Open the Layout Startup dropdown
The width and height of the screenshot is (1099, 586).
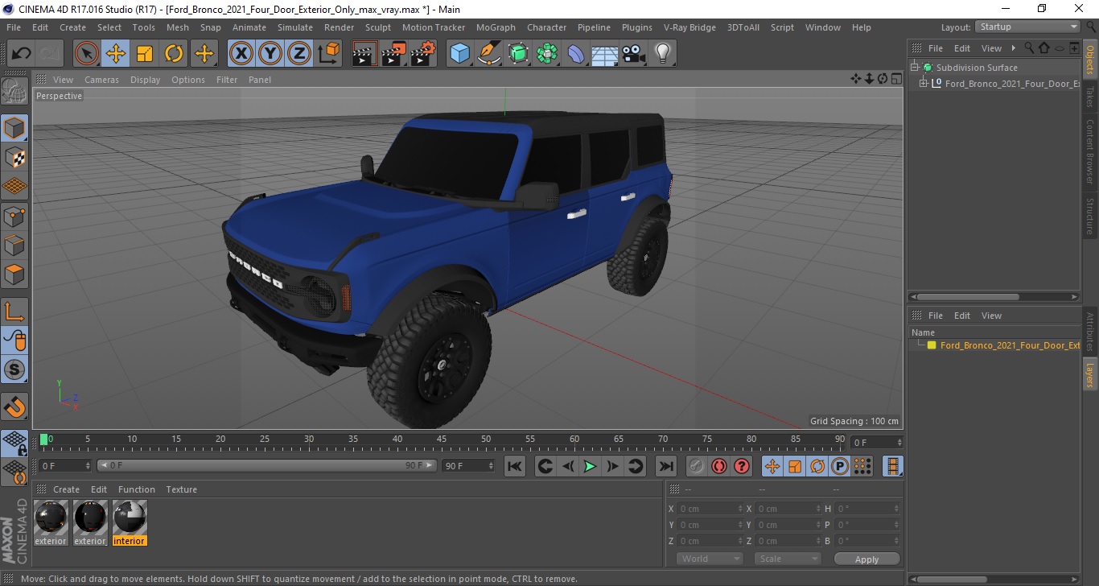1027,27
